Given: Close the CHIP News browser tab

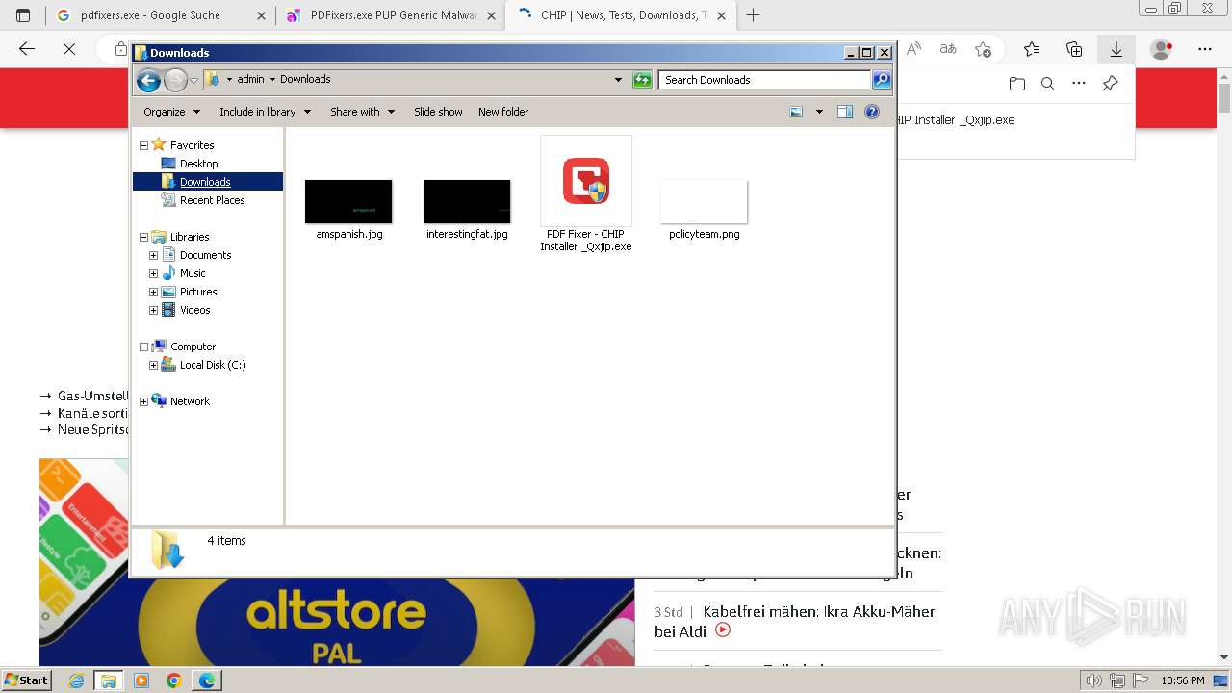Looking at the screenshot, I should [x=721, y=15].
